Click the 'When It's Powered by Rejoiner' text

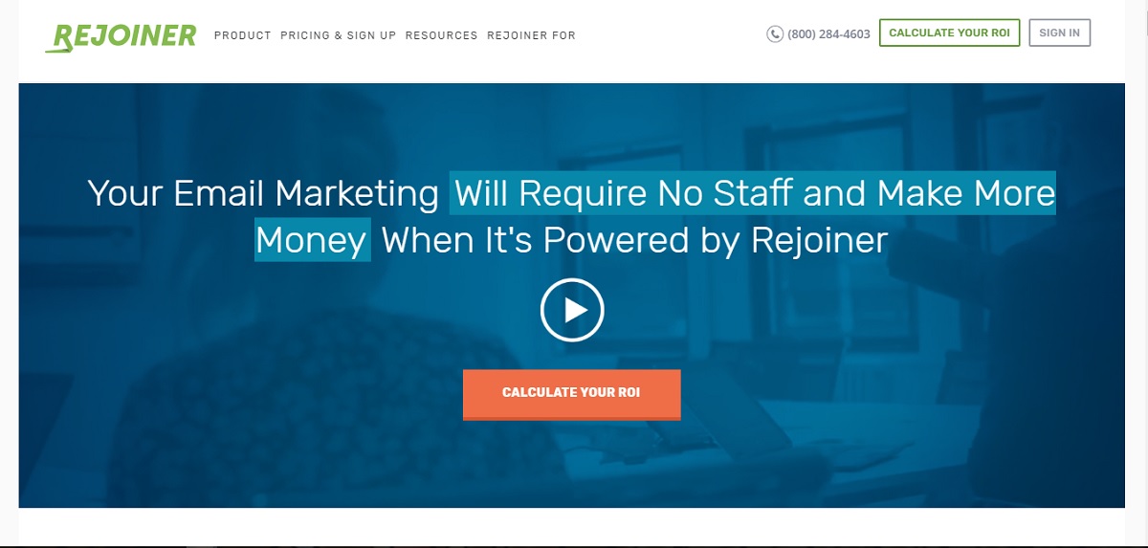[635, 240]
